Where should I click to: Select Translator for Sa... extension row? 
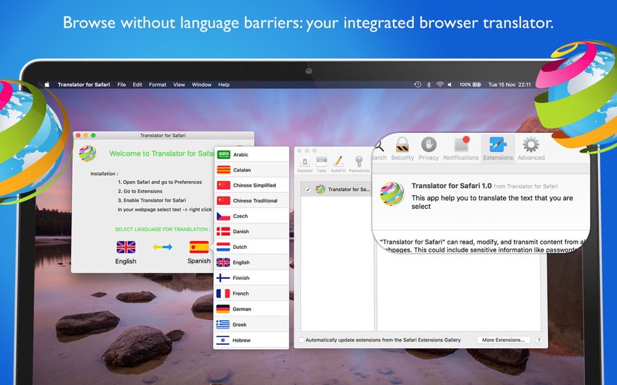pos(337,189)
